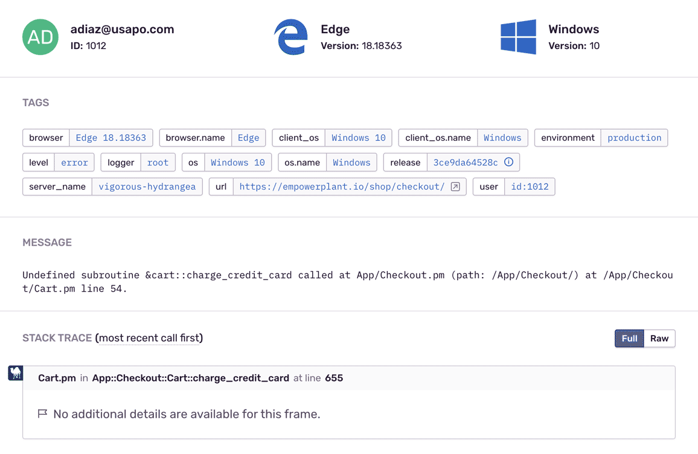
Task: Click the Windows logo icon
Action: (x=518, y=37)
